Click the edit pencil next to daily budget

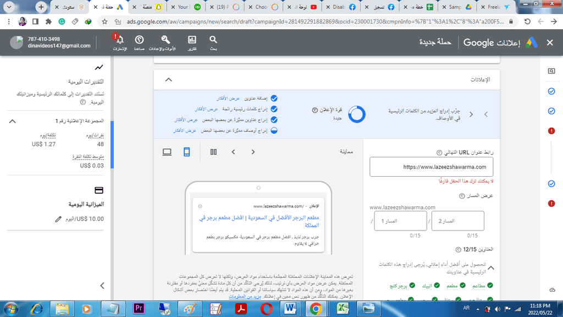tap(58, 219)
